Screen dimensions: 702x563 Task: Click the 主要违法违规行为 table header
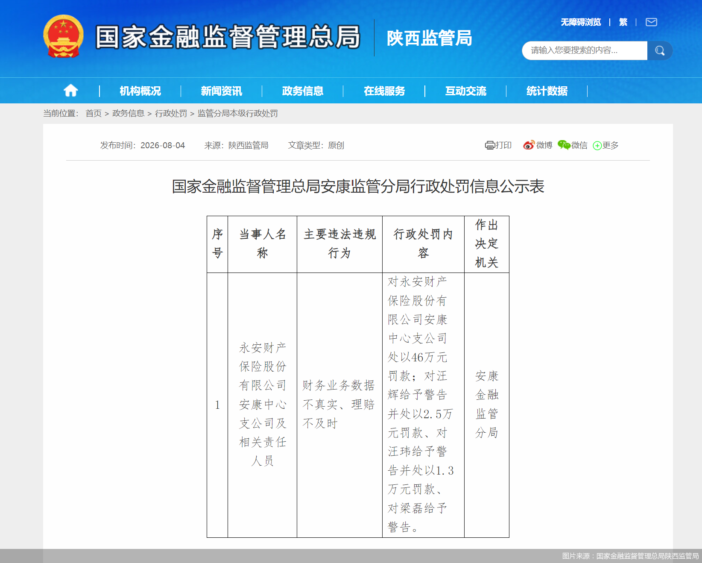[339, 244]
